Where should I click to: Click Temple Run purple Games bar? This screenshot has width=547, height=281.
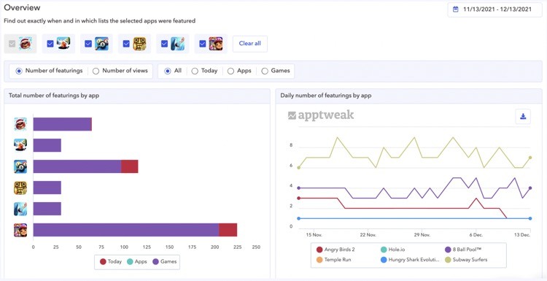47,188
